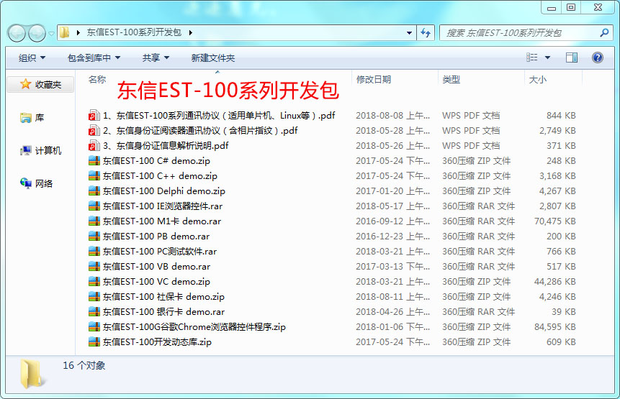Go back with the Back arrow button
Viewport: 620px width, 399px height.
(17, 33)
